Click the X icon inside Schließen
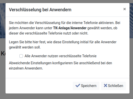 [x=105, y=85]
